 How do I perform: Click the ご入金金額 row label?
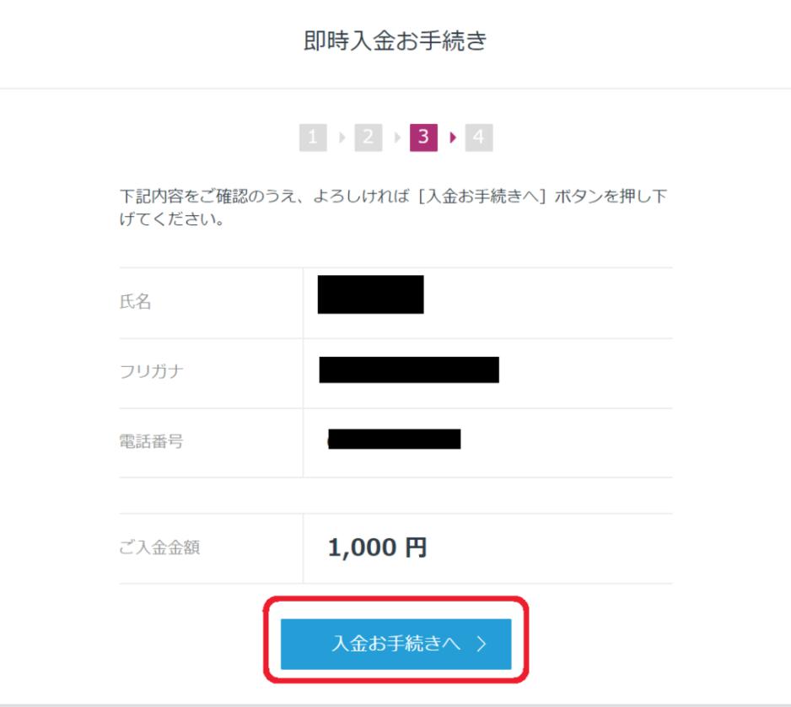pos(159,548)
